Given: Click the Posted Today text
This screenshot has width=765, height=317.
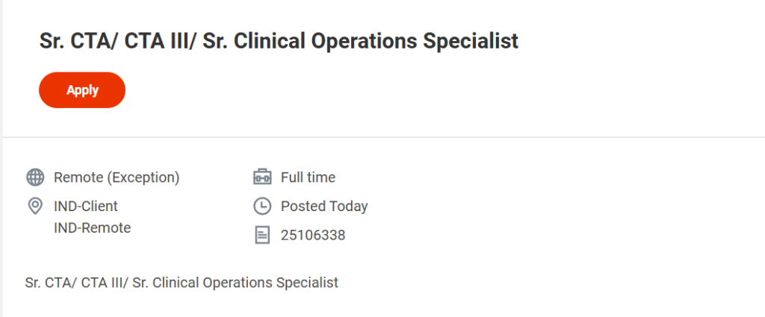Looking at the screenshot, I should [x=324, y=207].
